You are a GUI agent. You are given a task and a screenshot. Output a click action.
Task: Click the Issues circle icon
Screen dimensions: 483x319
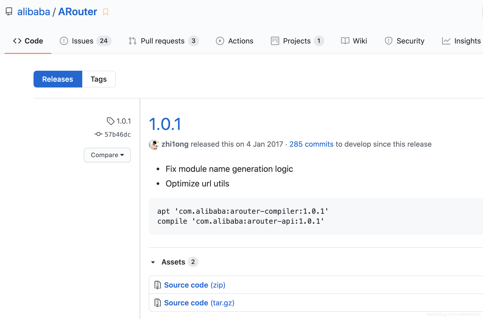64,41
